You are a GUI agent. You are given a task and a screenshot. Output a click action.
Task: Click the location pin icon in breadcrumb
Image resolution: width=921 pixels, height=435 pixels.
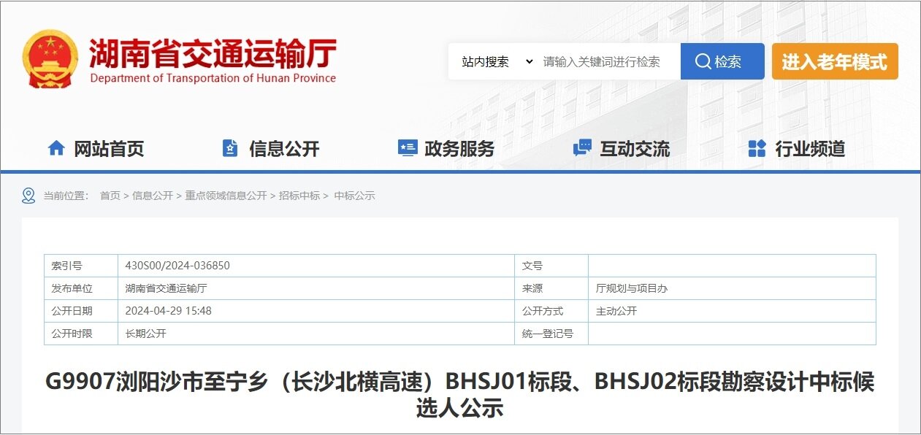(x=28, y=196)
